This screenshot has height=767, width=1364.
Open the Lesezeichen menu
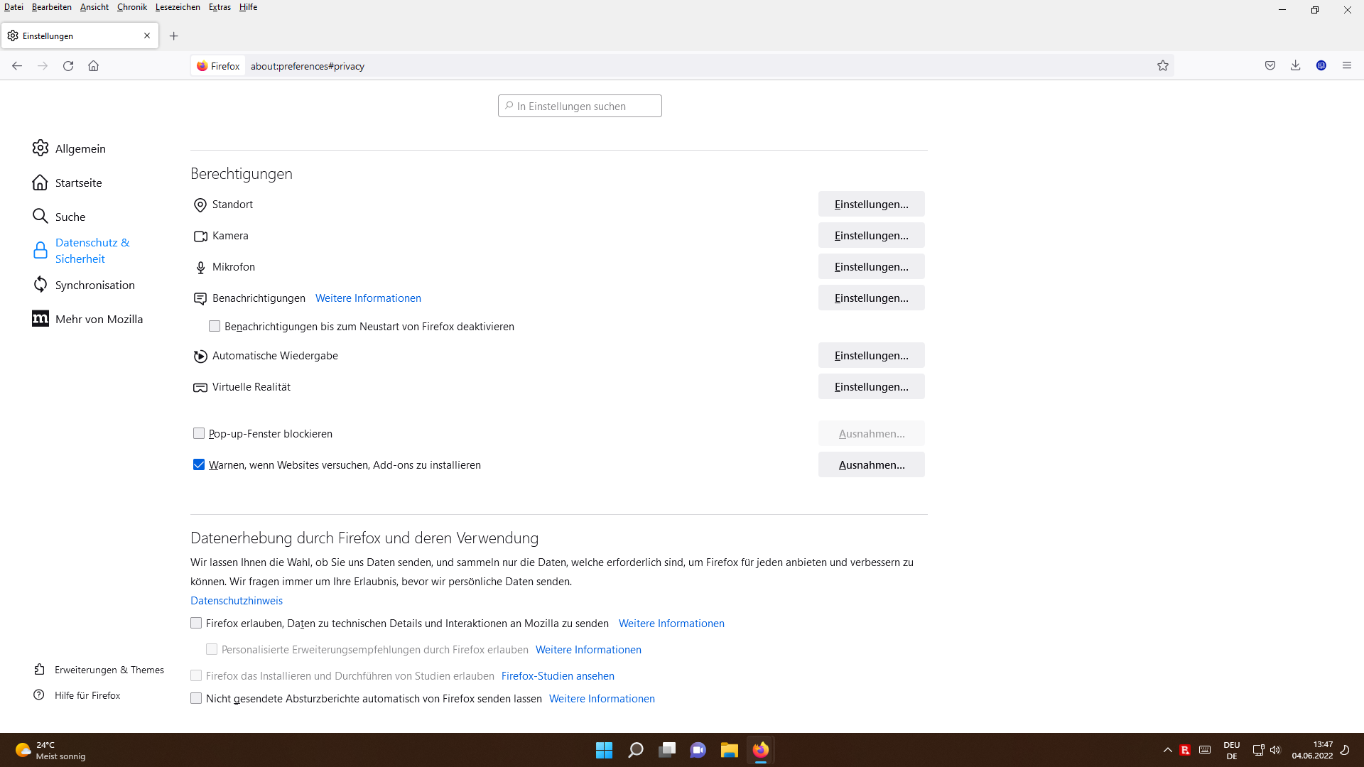click(178, 7)
